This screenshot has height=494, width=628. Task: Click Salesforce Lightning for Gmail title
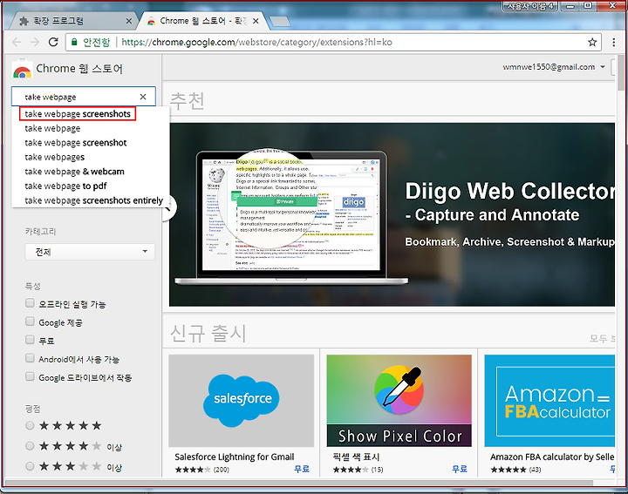click(x=235, y=457)
